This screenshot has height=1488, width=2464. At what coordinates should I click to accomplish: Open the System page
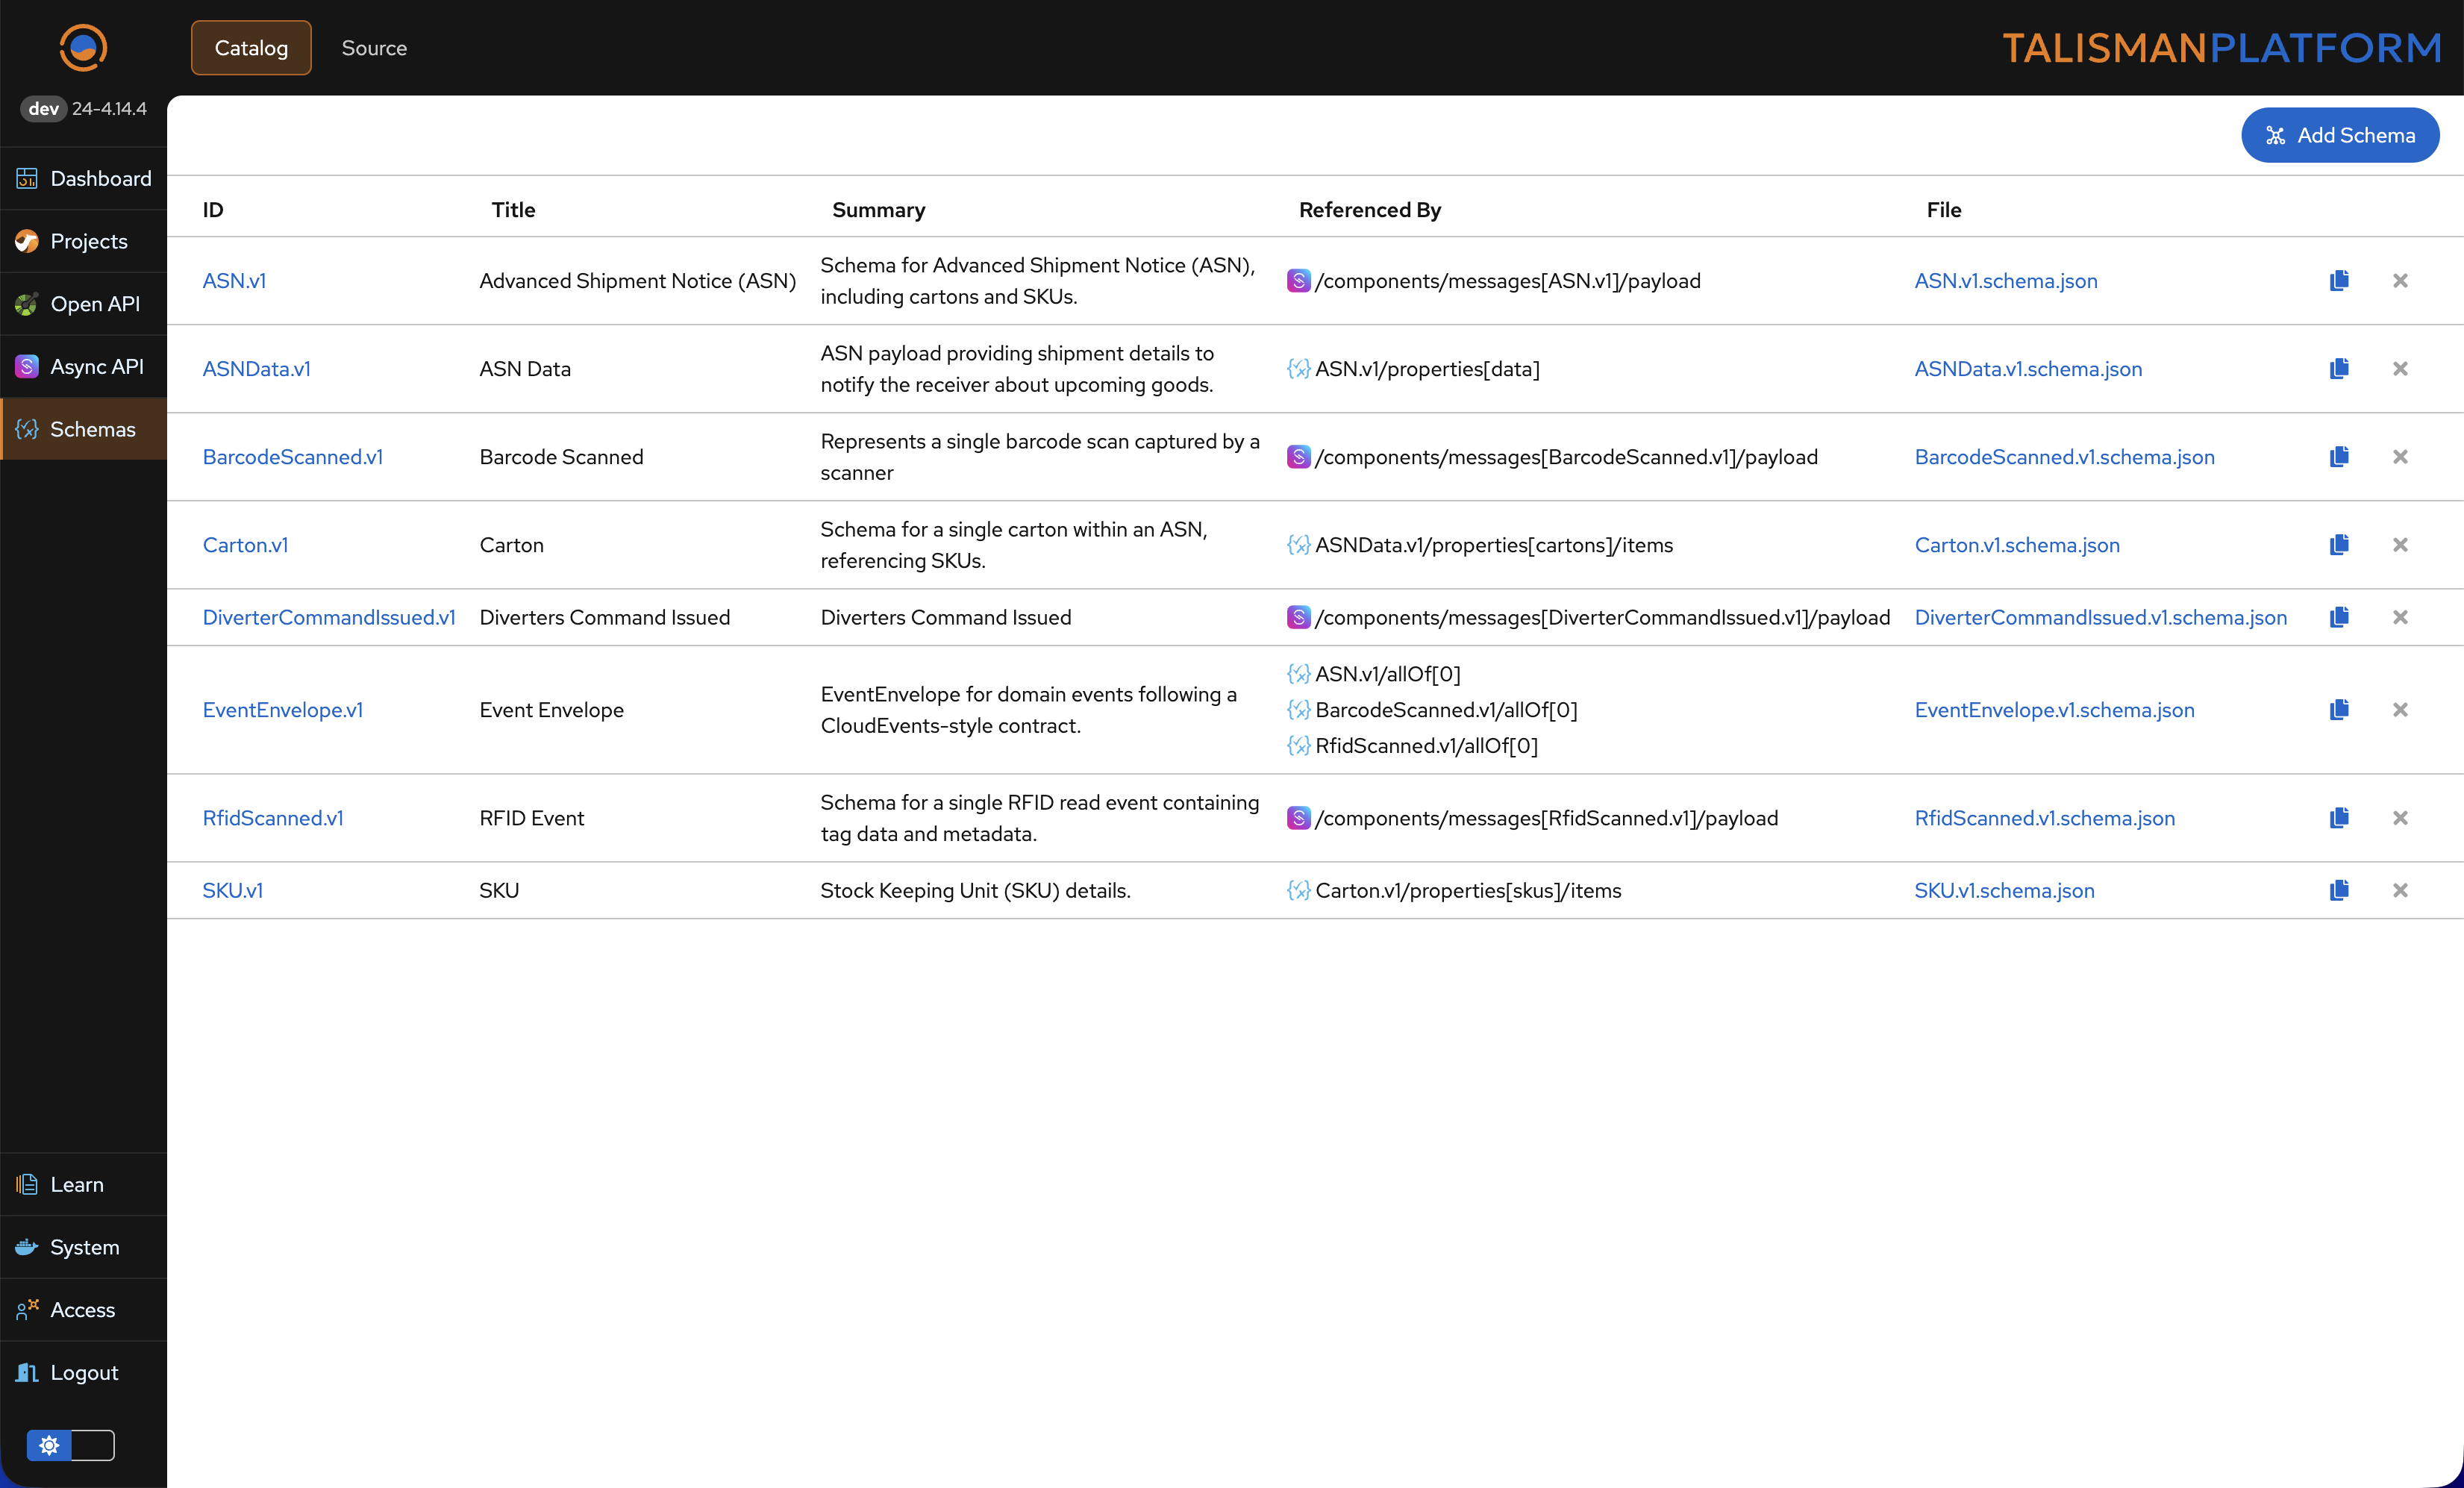(x=85, y=1247)
